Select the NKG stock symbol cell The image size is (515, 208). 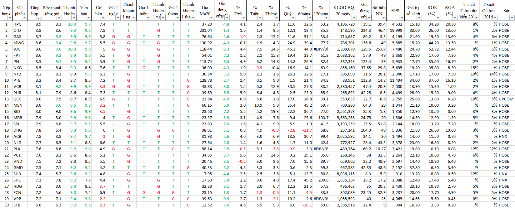20,68
